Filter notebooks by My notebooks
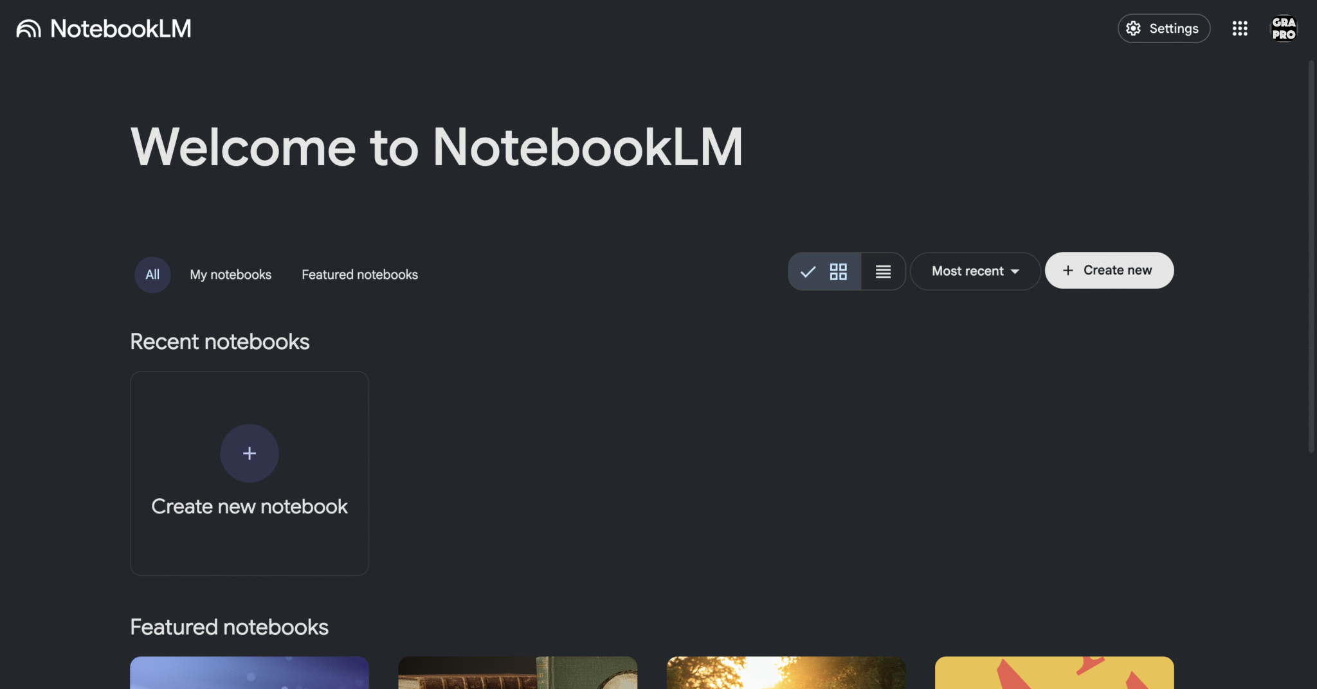The width and height of the screenshot is (1317, 689). coord(230,274)
